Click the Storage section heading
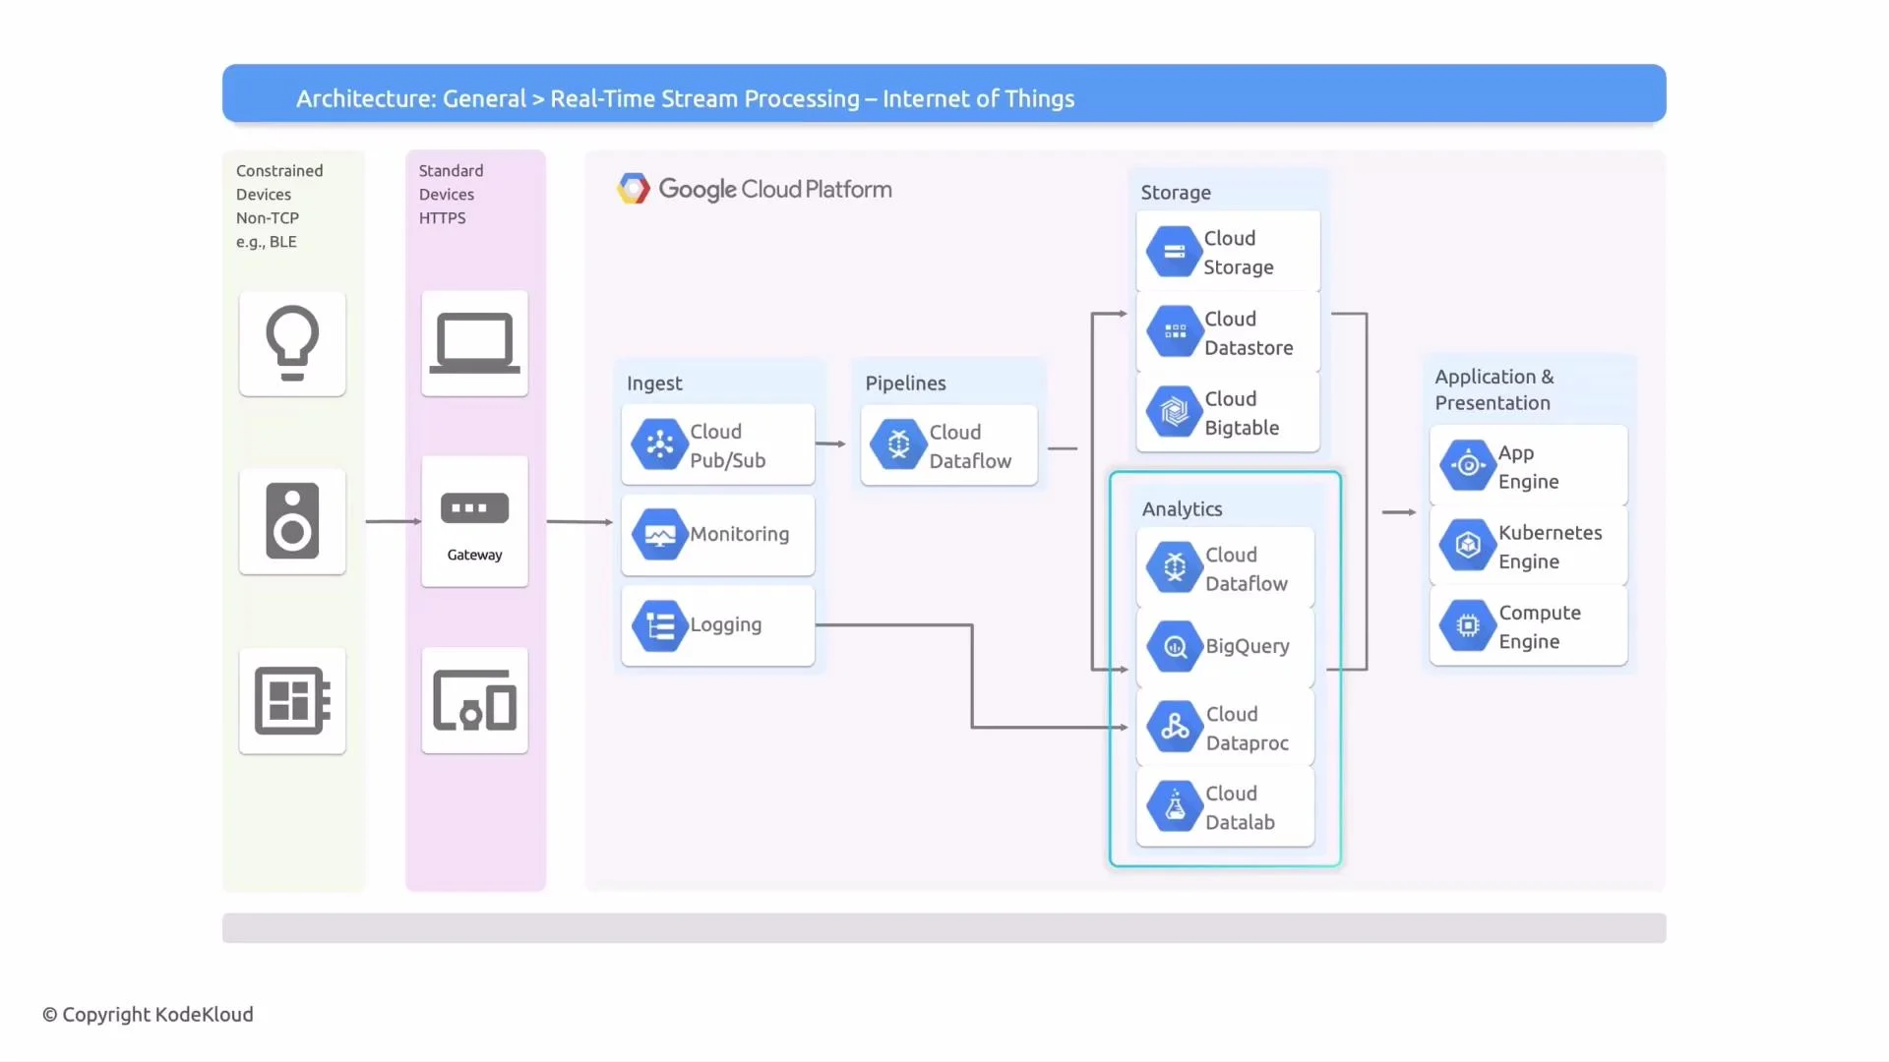The width and height of the screenshot is (1889, 1062). [x=1176, y=193]
